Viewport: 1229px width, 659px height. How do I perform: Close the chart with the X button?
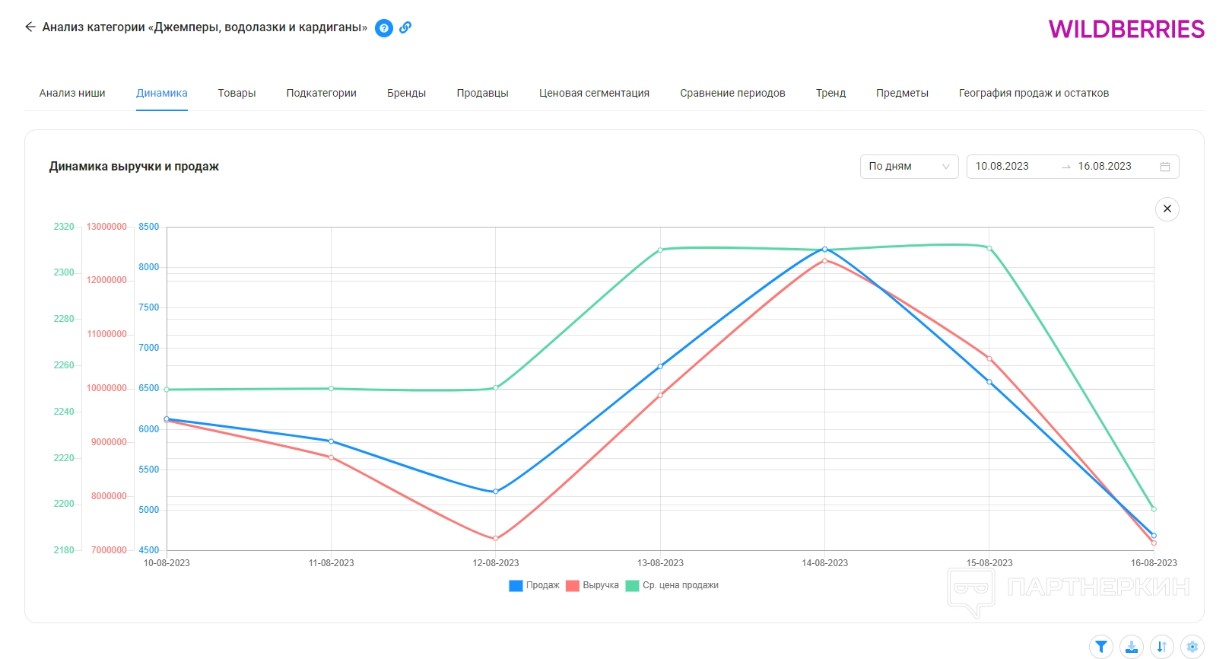click(x=1167, y=209)
